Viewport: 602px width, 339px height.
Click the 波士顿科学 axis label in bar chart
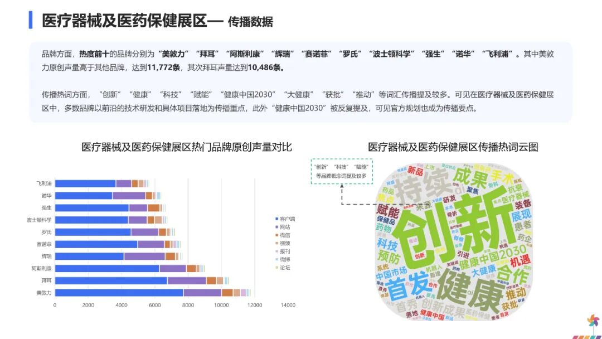point(39,220)
